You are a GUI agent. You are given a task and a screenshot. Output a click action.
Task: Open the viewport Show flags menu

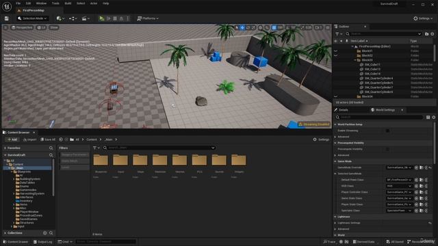(x=54, y=27)
